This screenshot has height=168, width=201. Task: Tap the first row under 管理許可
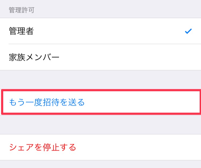100,31
